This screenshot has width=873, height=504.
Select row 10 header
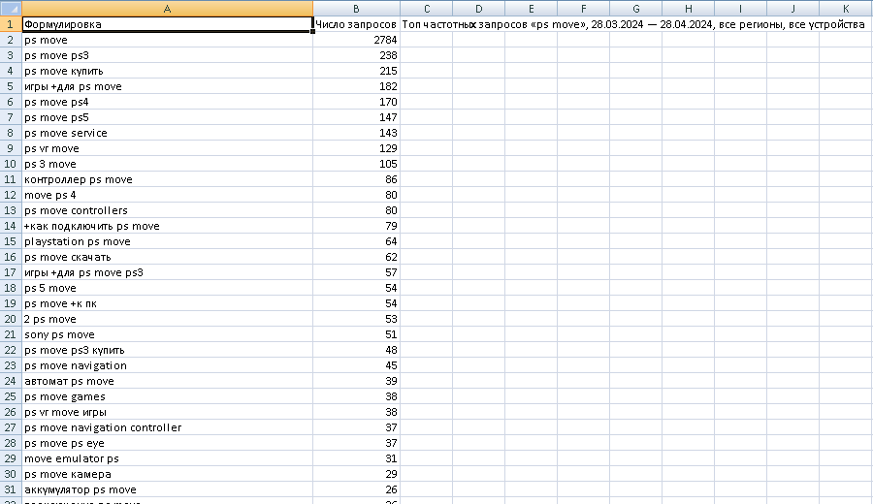pyautogui.click(x=11, y=164)
